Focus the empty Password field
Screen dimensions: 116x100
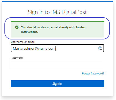pyautogui.click(x=57, y=64)
